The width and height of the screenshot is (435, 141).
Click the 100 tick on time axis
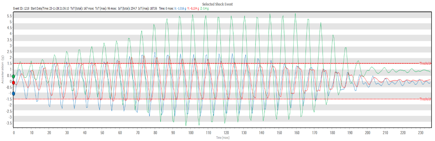click(x=191, y=133)
